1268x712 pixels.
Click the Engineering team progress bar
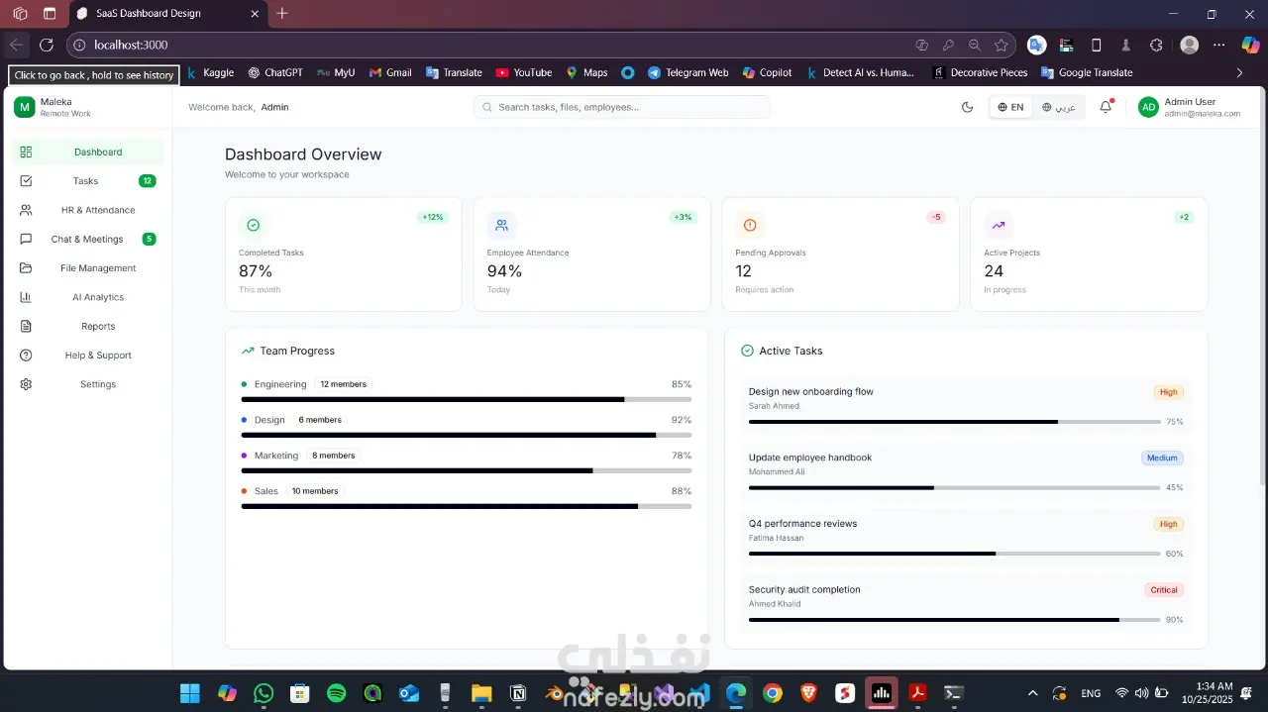[467, 399]
